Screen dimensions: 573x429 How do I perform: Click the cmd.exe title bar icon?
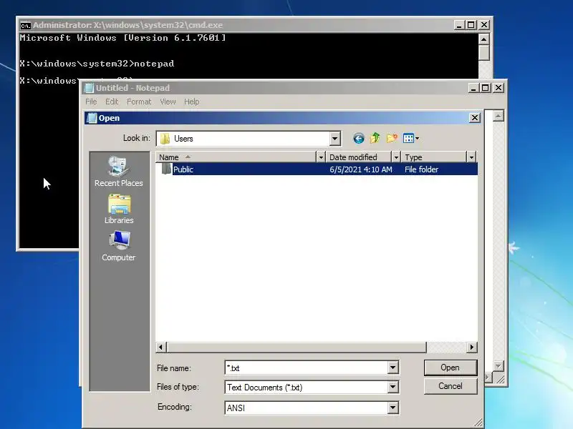click(26, 25)
